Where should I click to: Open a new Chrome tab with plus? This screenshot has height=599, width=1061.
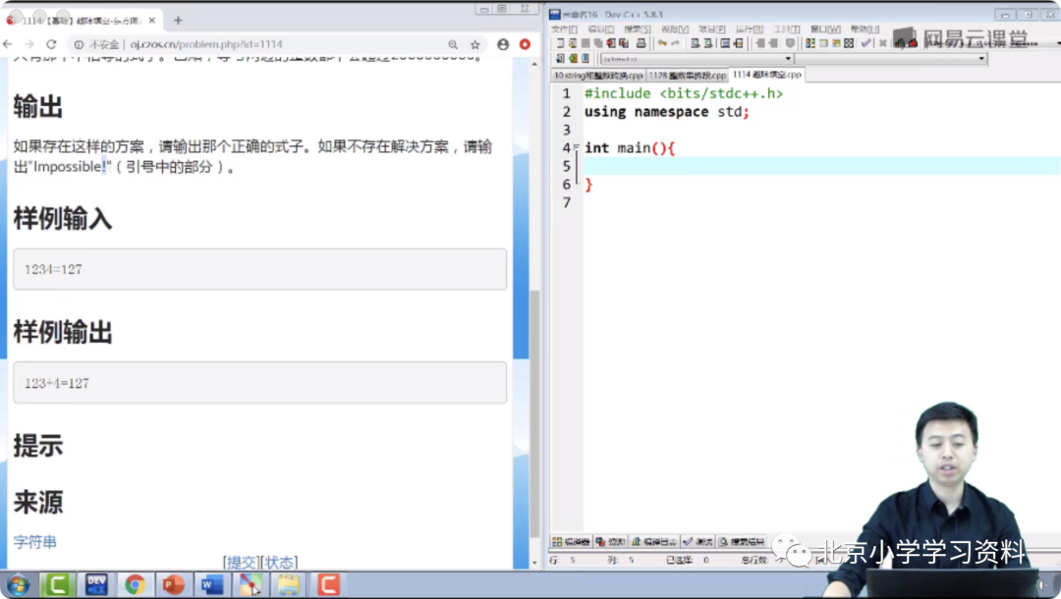tap(178, 21)
